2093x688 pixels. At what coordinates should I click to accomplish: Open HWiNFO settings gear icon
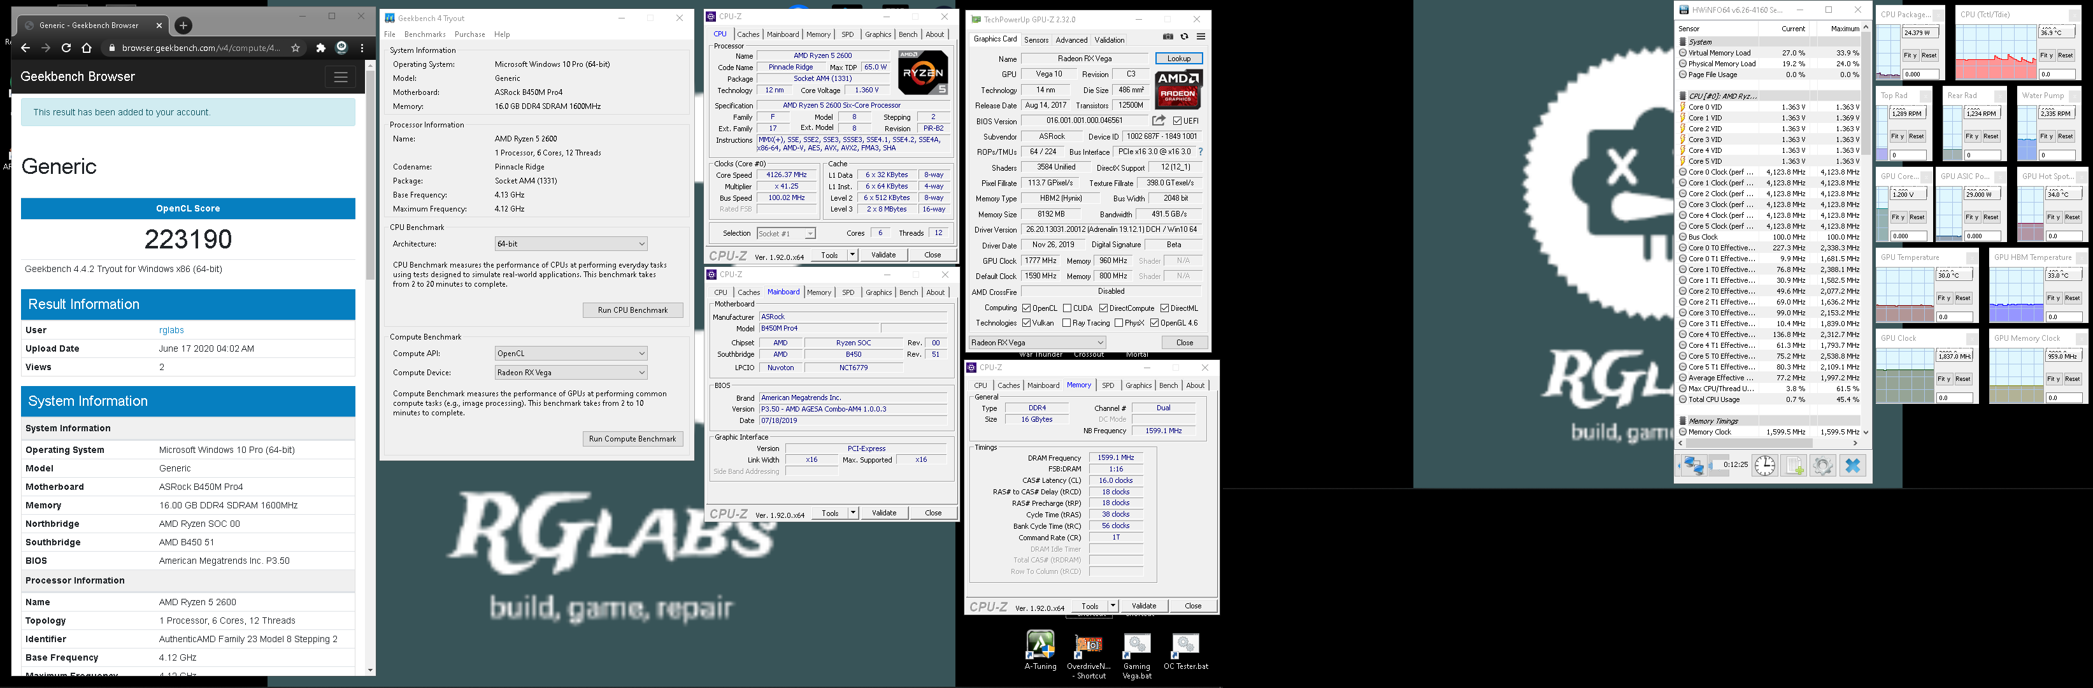[x=1822, y=466]
